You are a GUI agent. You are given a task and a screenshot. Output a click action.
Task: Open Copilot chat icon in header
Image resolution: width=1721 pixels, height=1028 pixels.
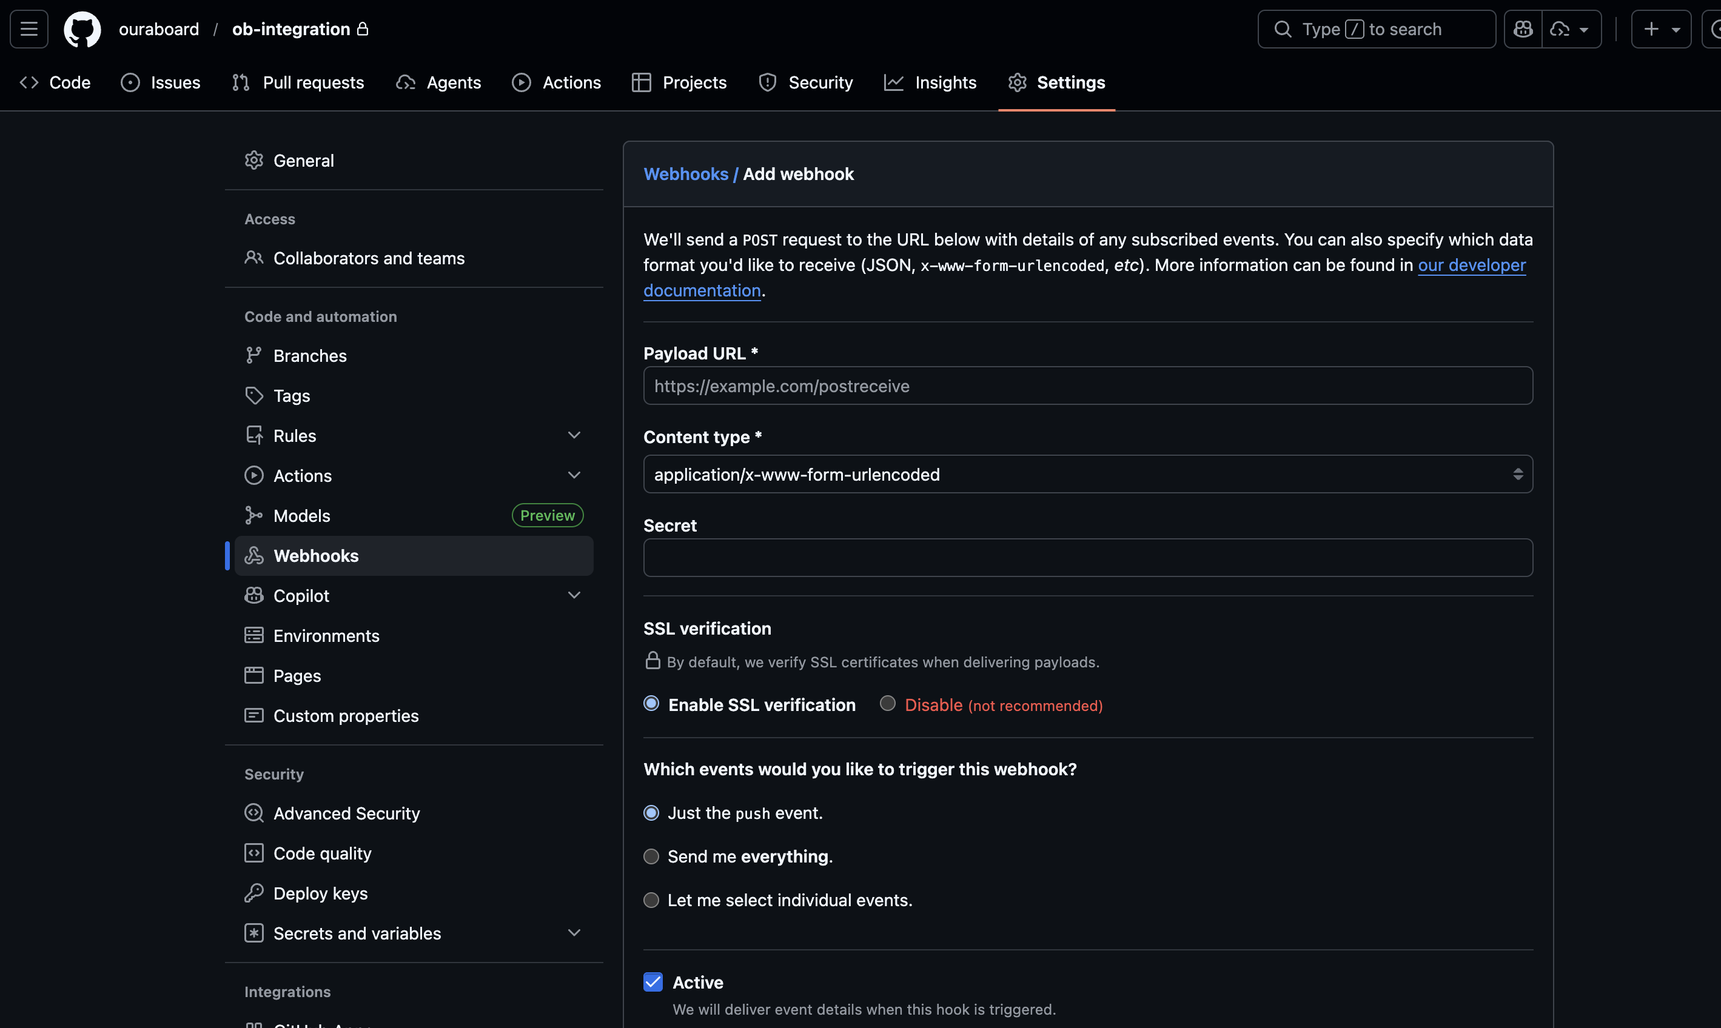[x=1523, y=29]
